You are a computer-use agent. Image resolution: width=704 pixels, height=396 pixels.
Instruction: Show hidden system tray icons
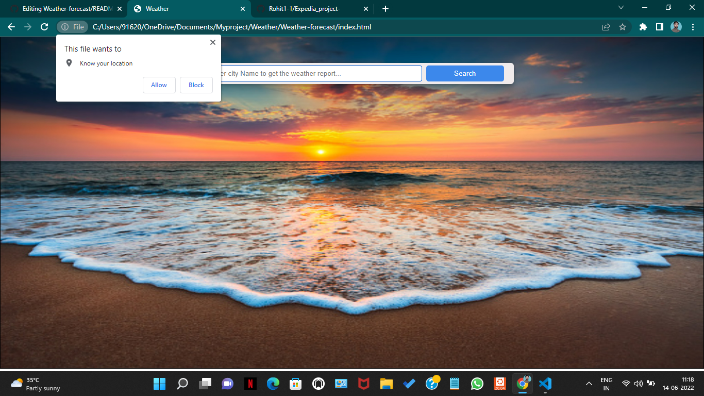click(x=589, y=384)
